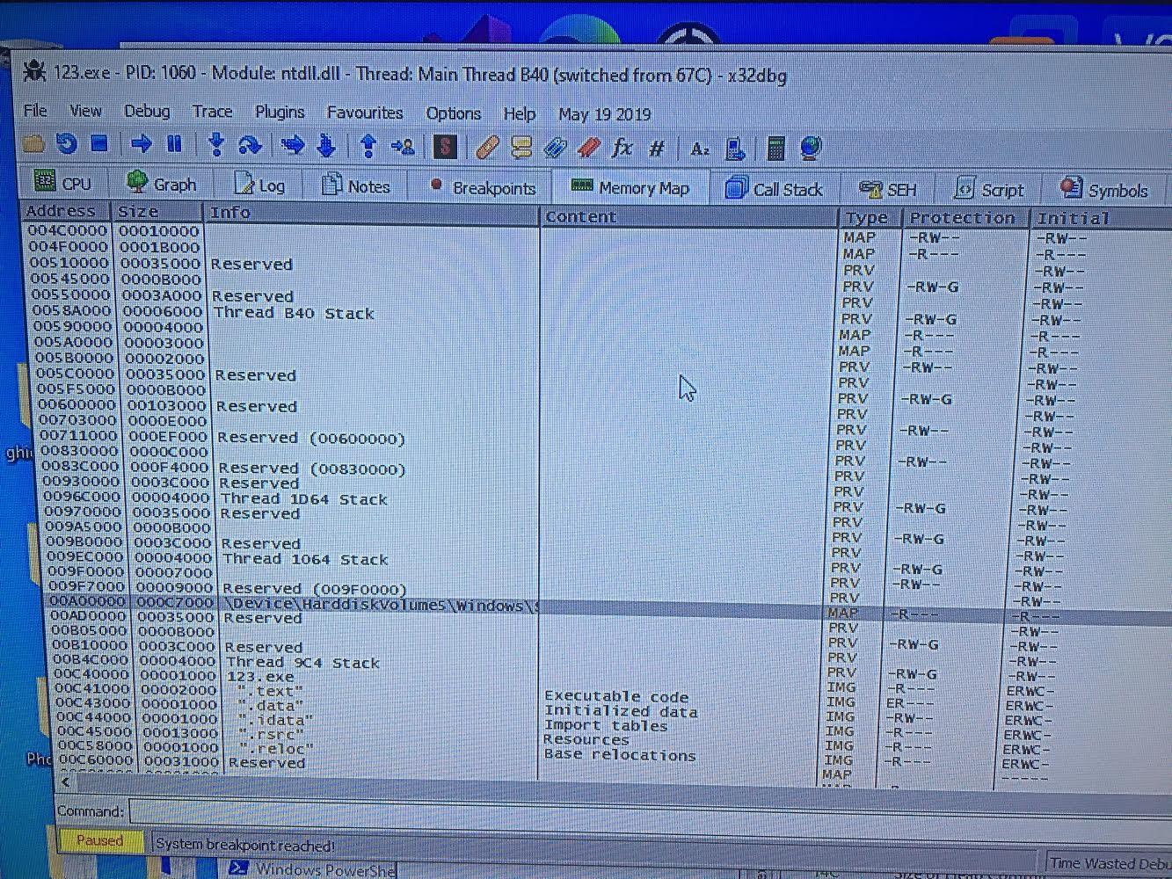Switch to the Breakpoints tab
Screen dimensions: 1172x879
[482, 187]
